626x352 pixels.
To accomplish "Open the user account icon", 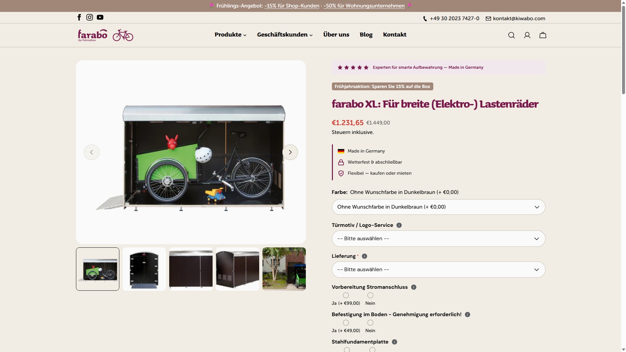I will coord(527,35).
